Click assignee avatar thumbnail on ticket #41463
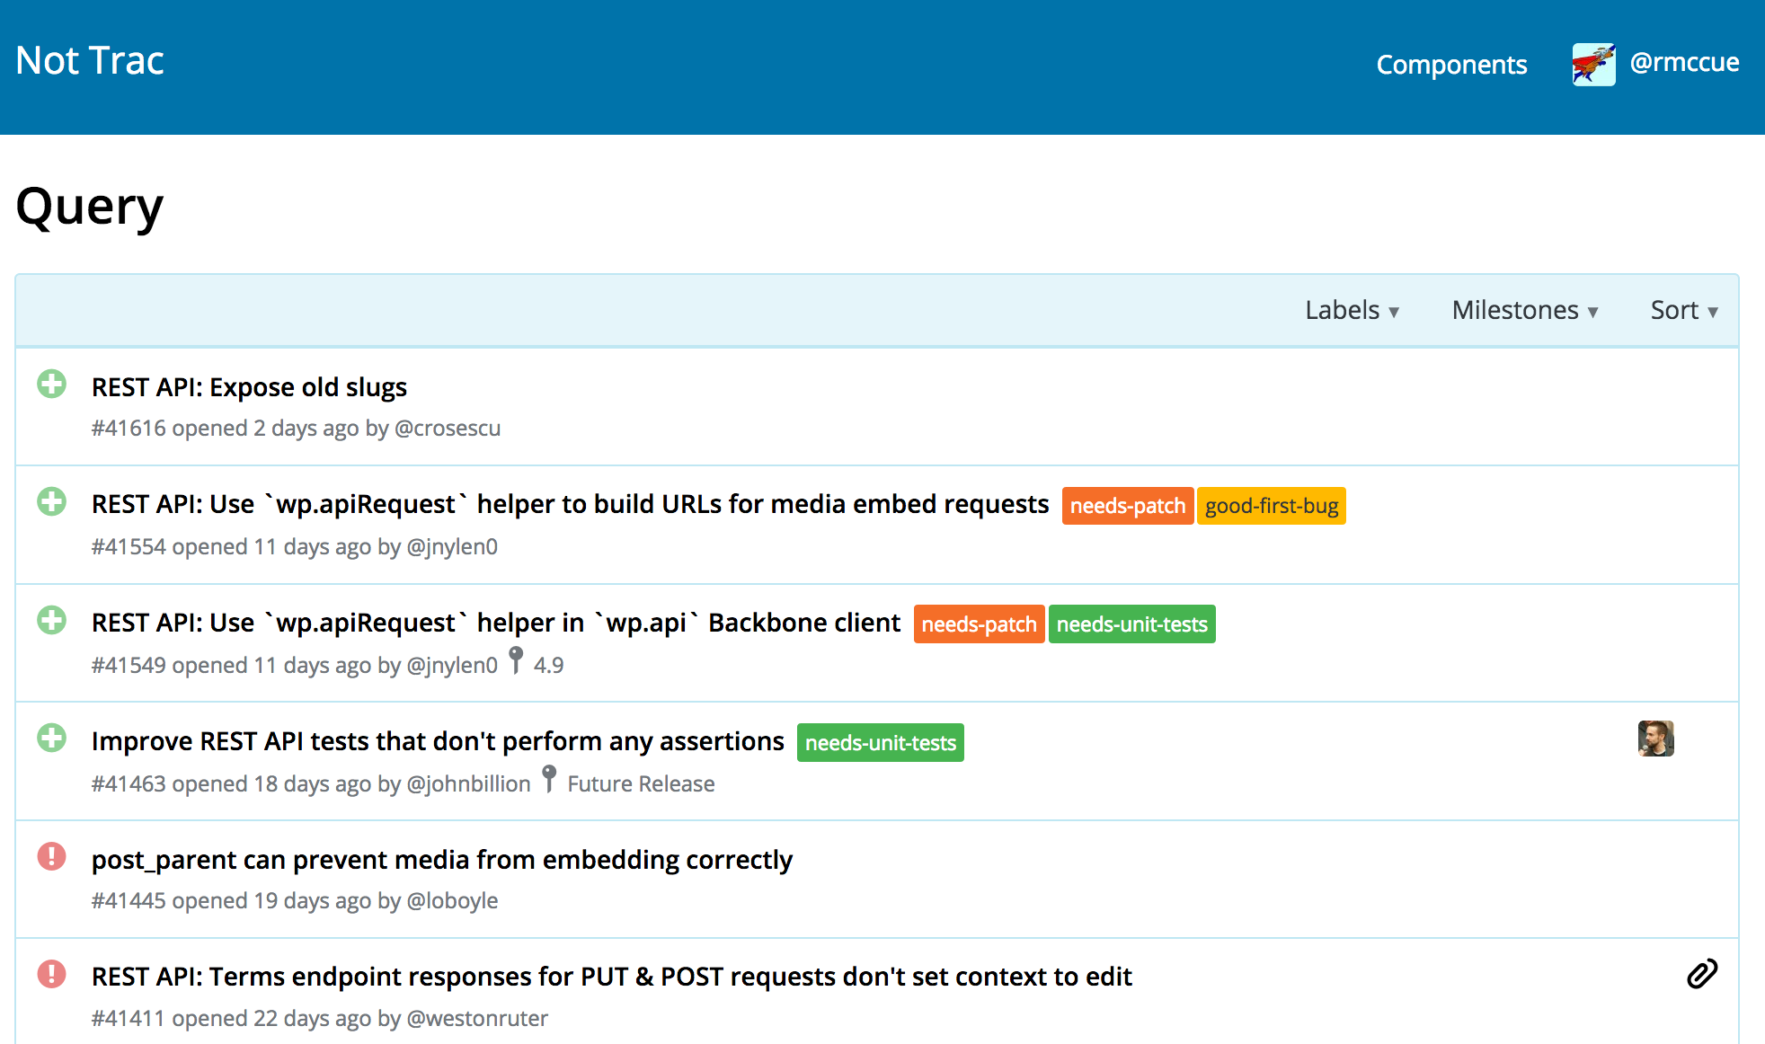This screenshot has width=1765, height=1044. point(1655,739)
